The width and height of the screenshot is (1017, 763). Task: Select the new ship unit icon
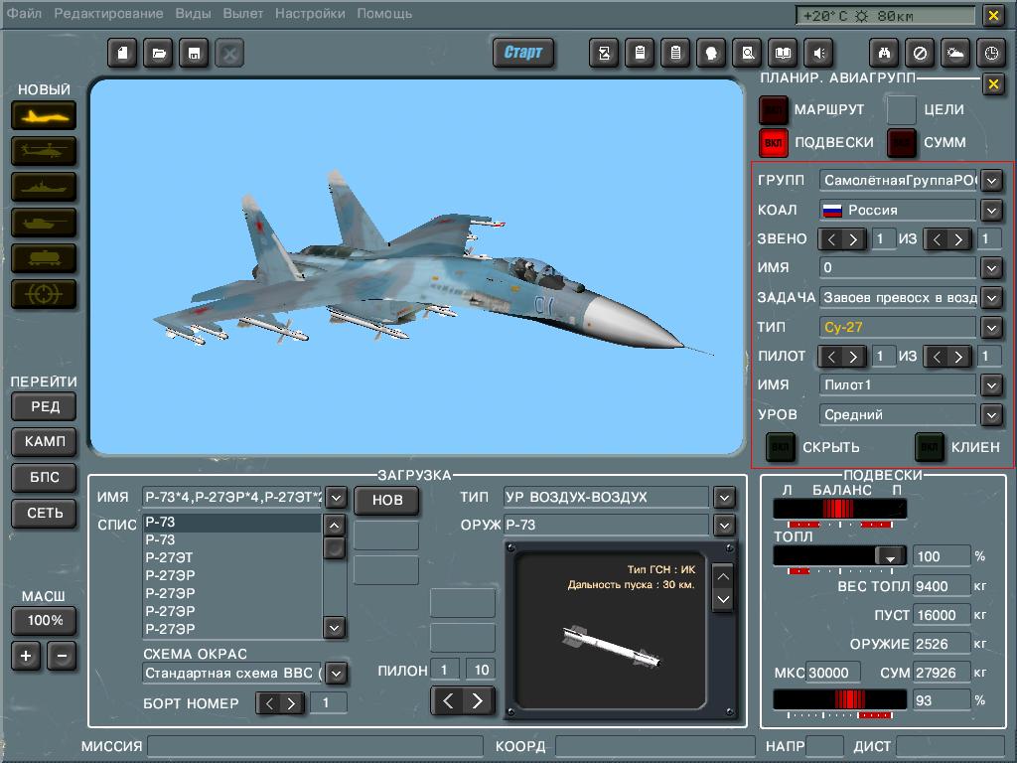[44, 188]
